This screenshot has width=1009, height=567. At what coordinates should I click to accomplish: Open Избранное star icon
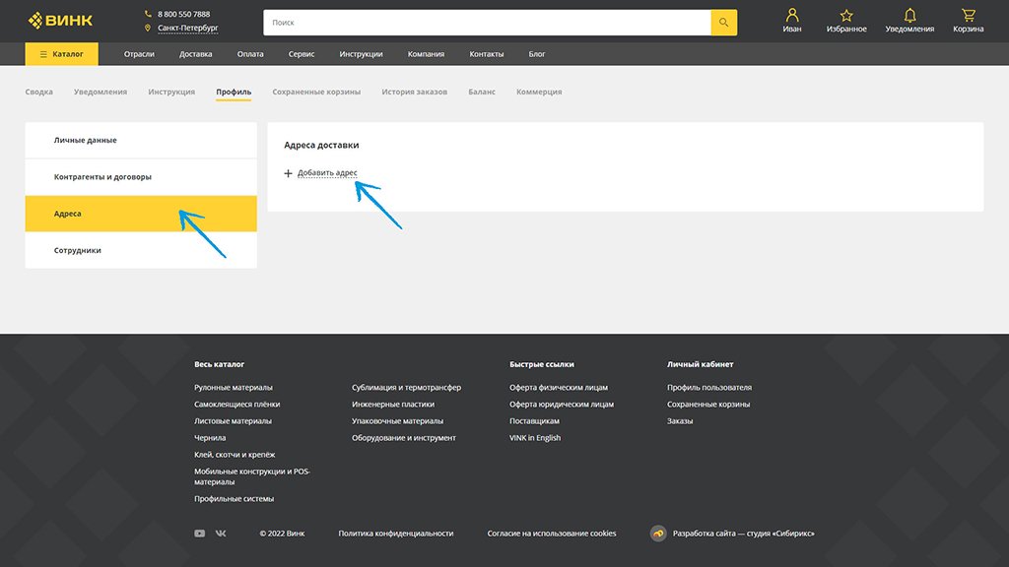click(846, 15)
